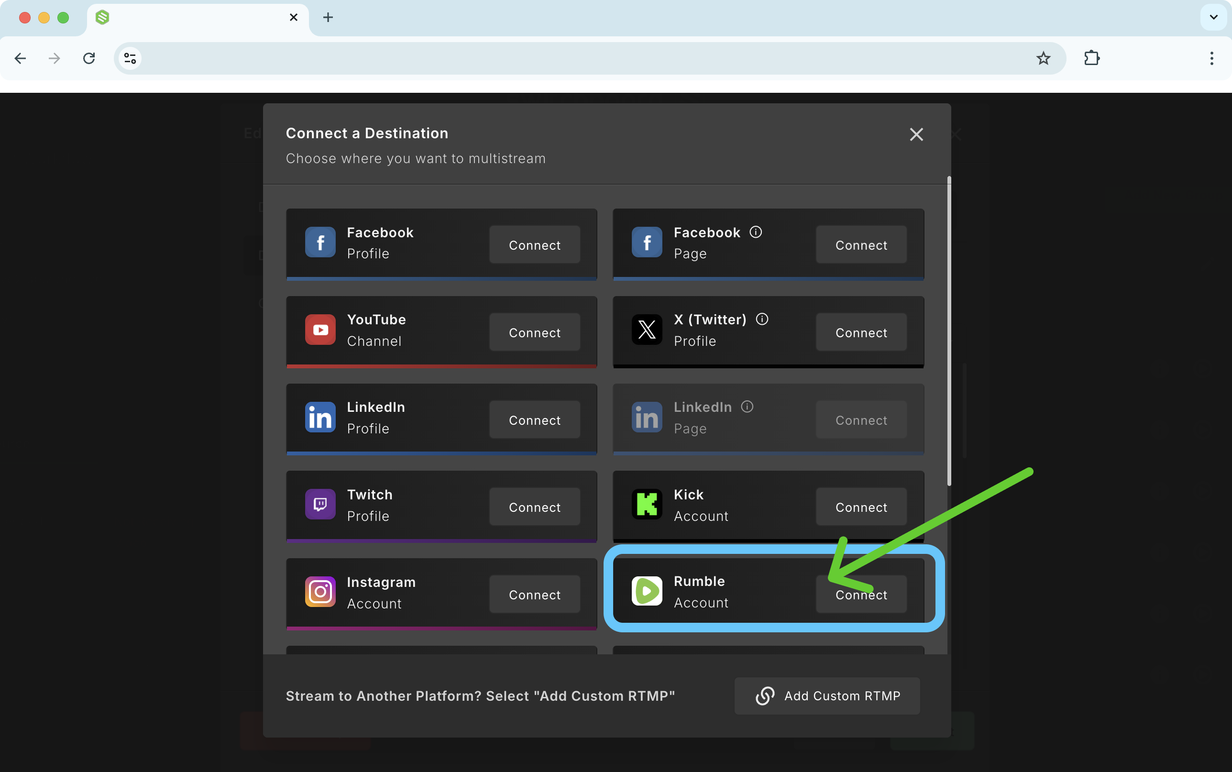Viewport: 1232px width, 772px height.
Task: Click the 'YouTube' label text
Action: click(x=376, y=320)
